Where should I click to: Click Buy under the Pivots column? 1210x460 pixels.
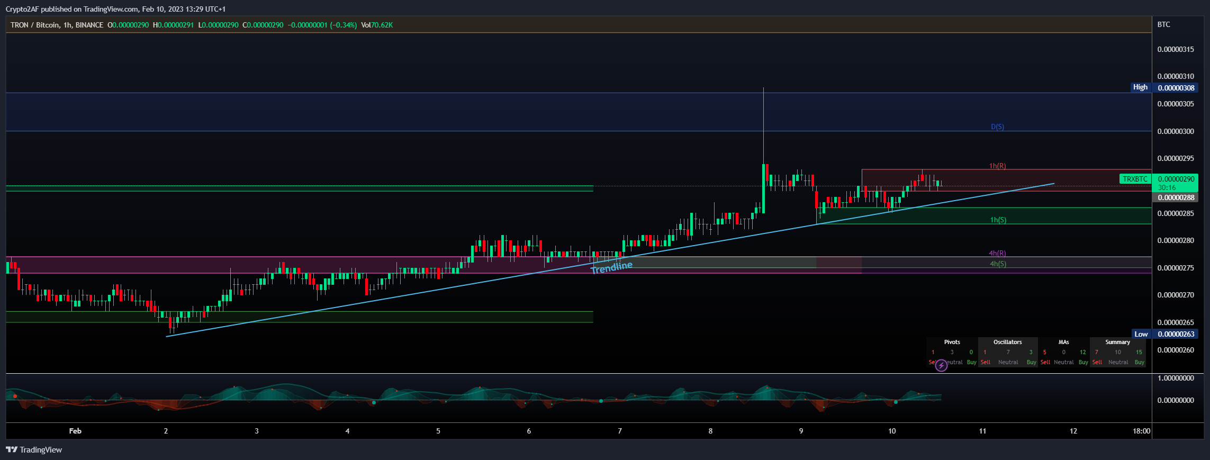[971, 362]
